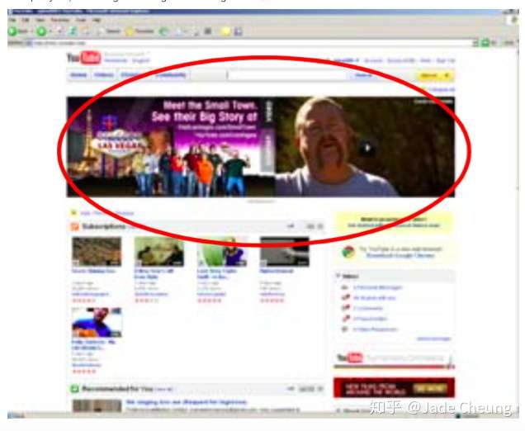The image size is (525, 431).
Task: Open the Favorites star in toolbar
Action: [130, 32]
